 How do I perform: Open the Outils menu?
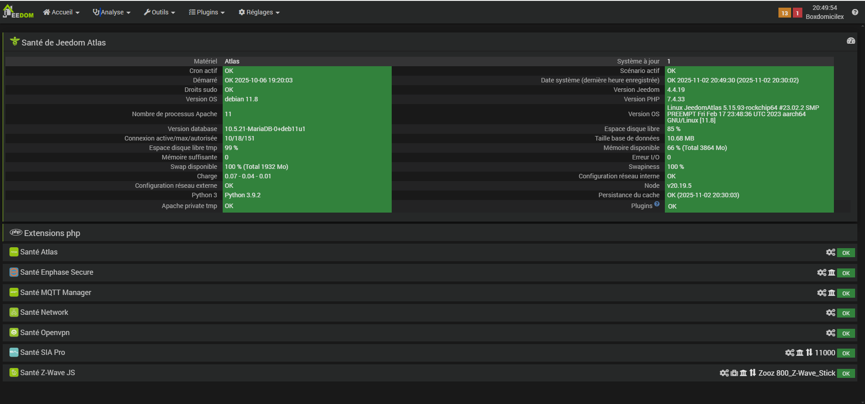(x=160, y=12)
